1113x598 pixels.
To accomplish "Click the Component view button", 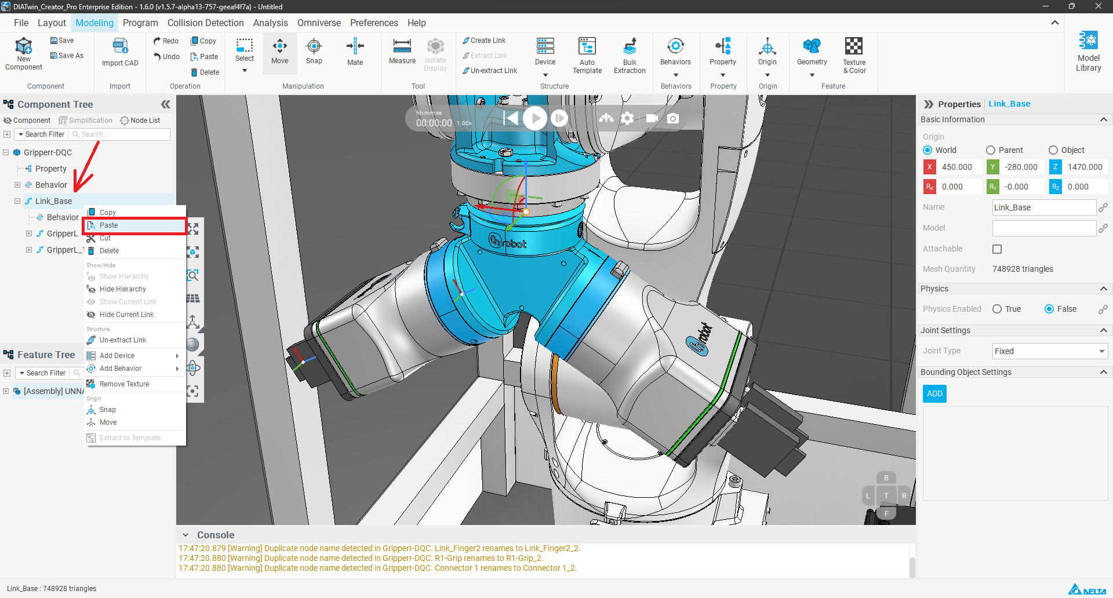I will pyautogui.click(x=27, y=121).
